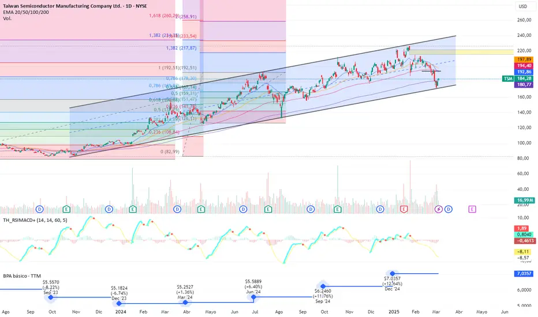The height and width of the screenshot is (317, 538).
Task: Open the dividend marker near March 2024
Action: [x=177, y=209]
